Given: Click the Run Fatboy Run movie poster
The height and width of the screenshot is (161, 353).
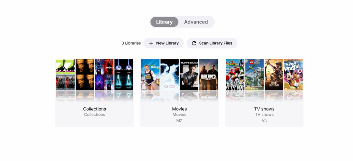Looking at the screenshot, I should [150, 74].
